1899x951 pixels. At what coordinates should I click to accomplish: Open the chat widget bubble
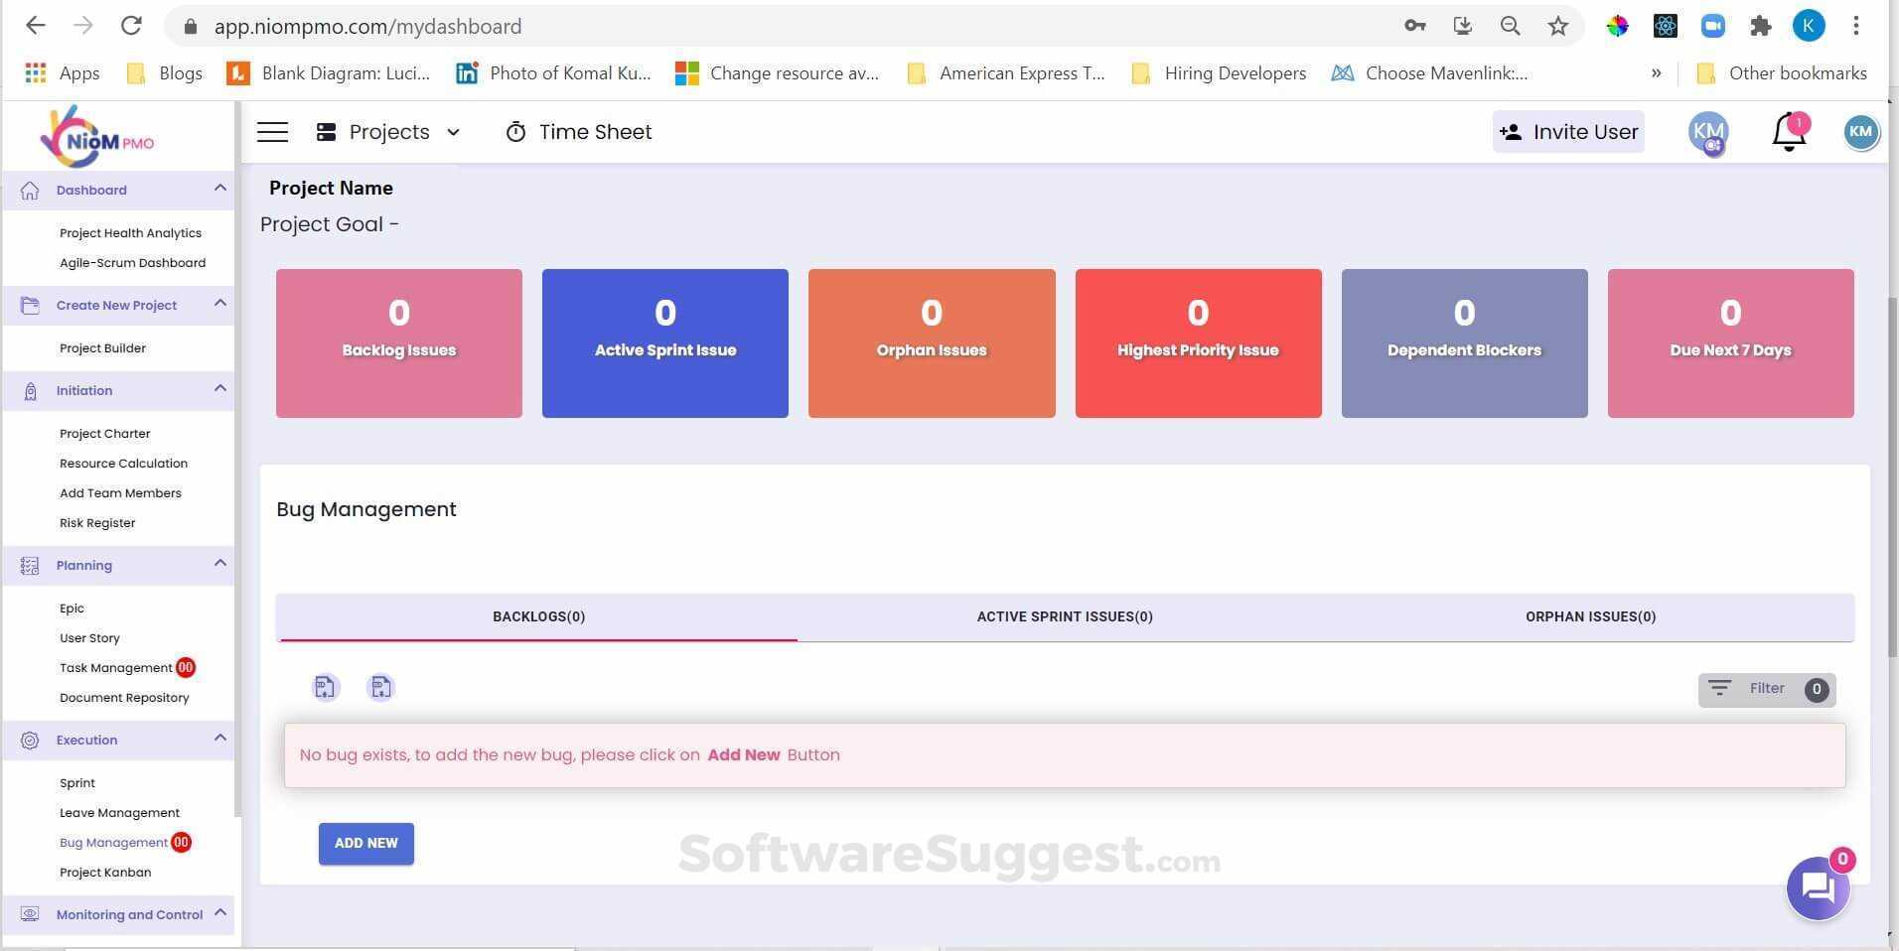click(1818, 887)
